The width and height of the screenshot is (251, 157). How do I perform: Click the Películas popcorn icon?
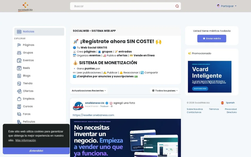[x=19, y=122]
